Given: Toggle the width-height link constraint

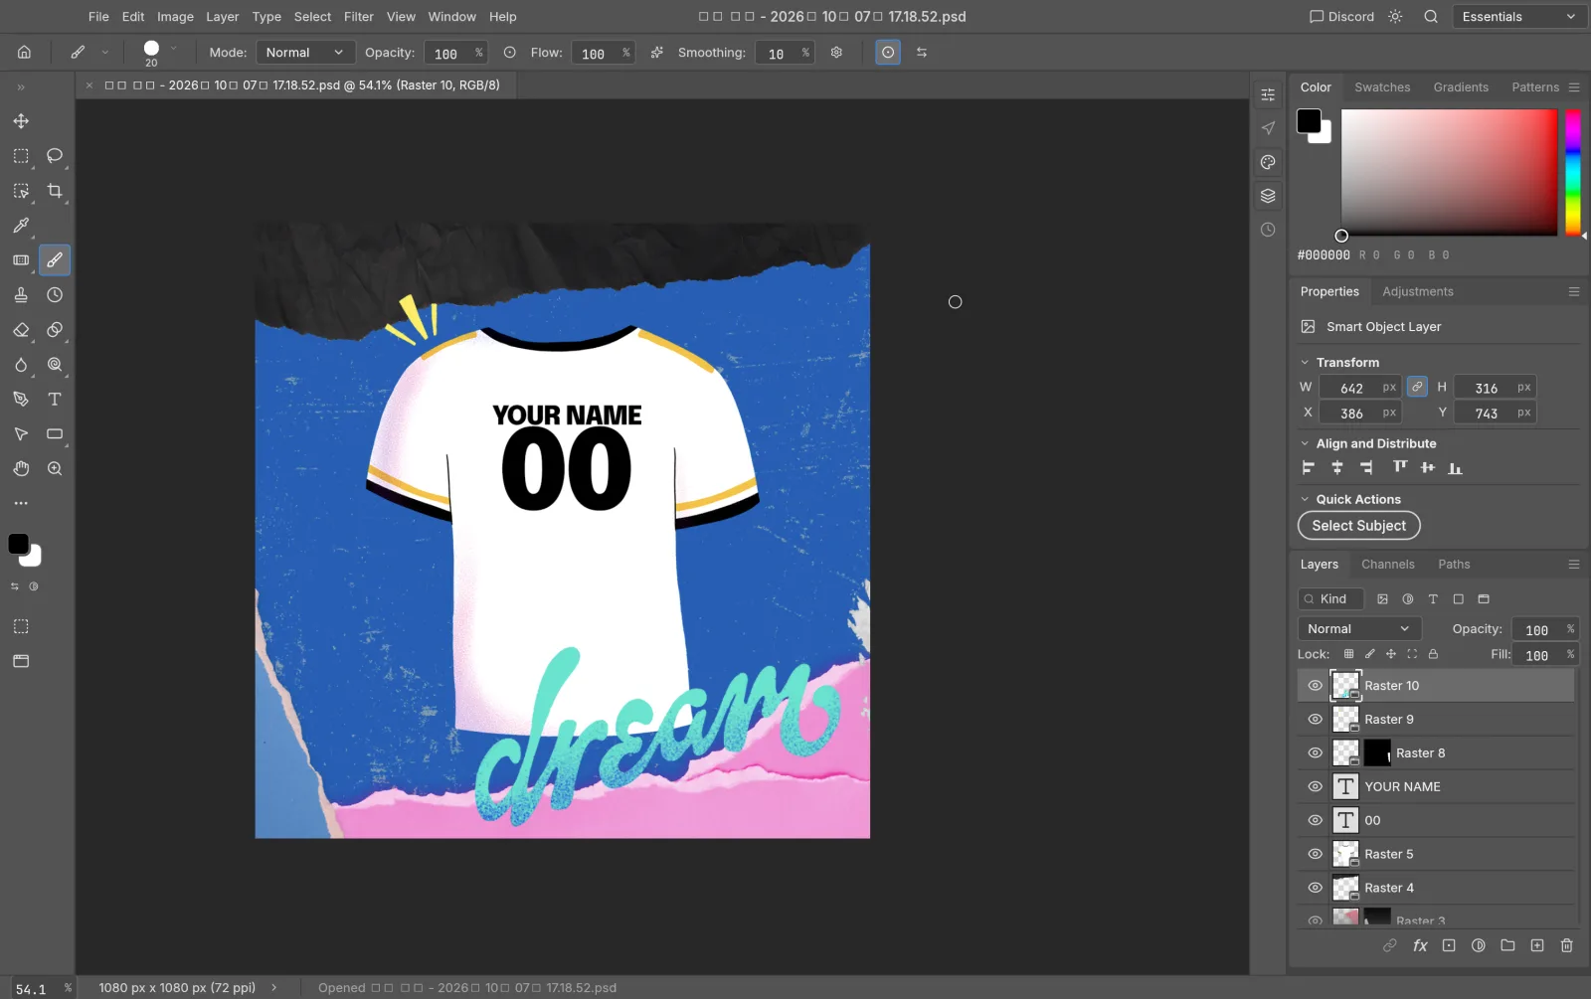Looking at the screenshot, I should [x=1417, y=388].
